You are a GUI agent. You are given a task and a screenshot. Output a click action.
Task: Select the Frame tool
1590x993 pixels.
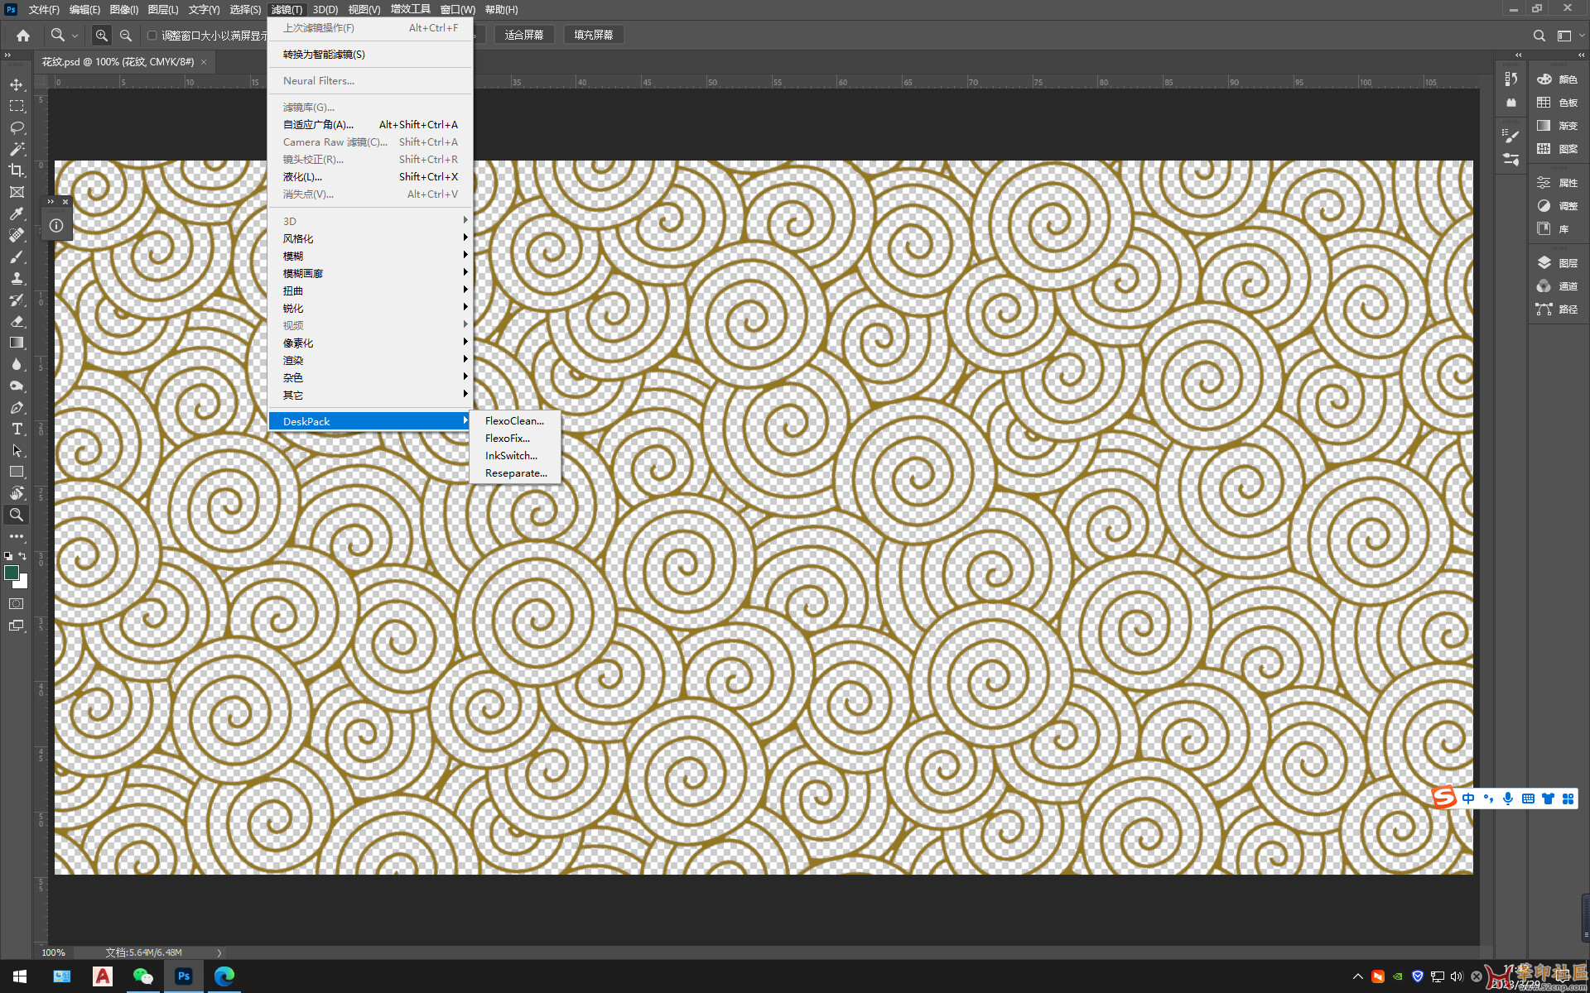(17, 192)
